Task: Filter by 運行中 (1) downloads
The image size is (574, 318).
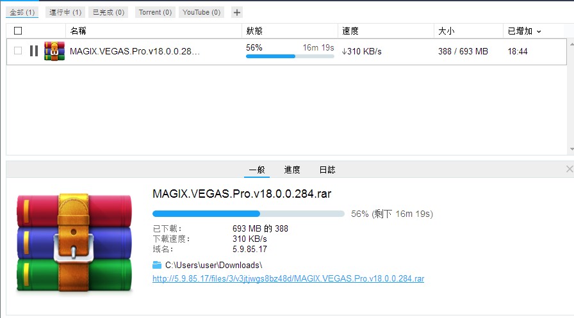Action: click(x=65, y=12)
